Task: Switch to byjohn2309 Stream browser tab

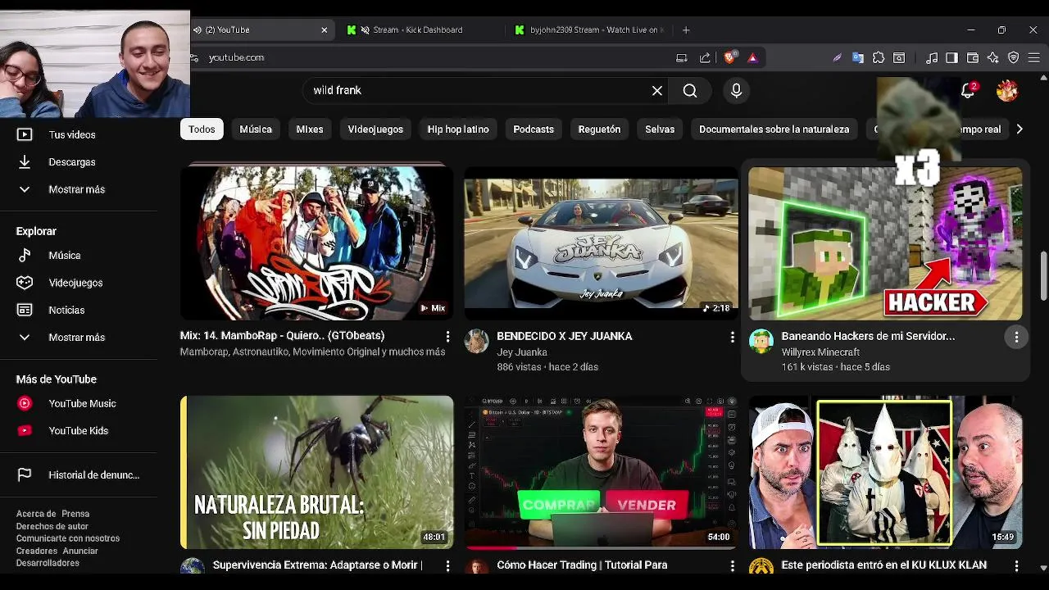Action: tap(590, 30)
